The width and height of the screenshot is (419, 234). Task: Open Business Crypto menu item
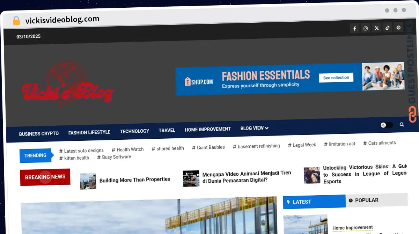point(39,133)
